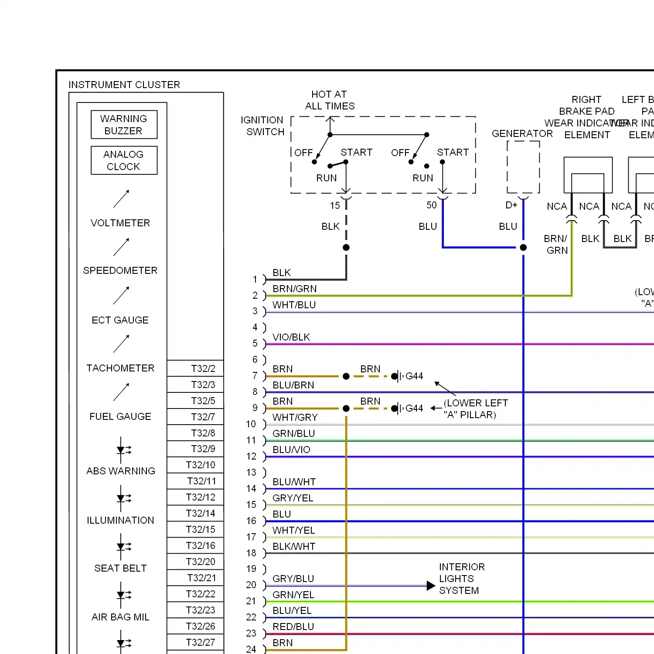Click the INTERIOR LIGHTS SYSTEM label
Screen dimensions: 654x654
[462, 579]
